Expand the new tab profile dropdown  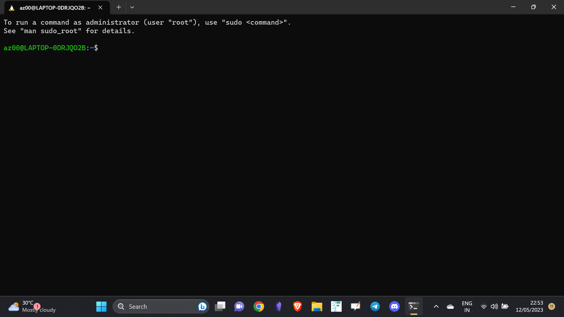tap(132, 7)
